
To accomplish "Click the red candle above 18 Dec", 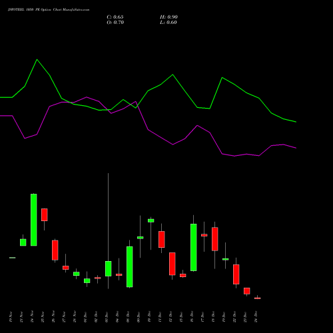I will point(215,239).
